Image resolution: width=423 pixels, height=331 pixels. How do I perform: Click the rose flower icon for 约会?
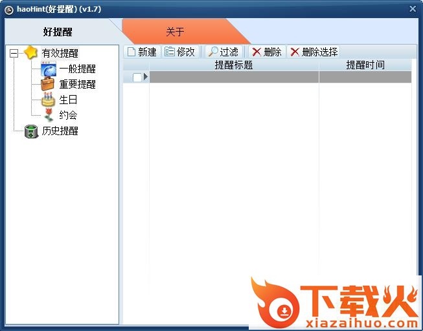(x=49, y=114)
